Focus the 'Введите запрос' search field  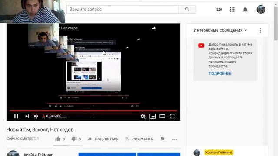122,10
